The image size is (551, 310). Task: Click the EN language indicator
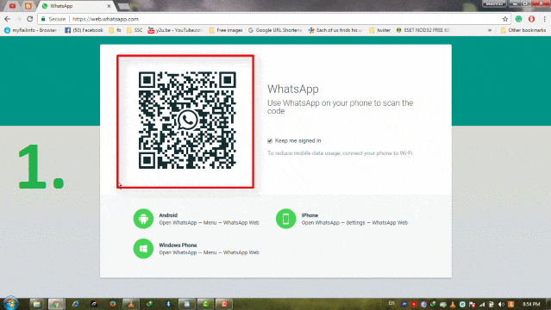point(391,303)
